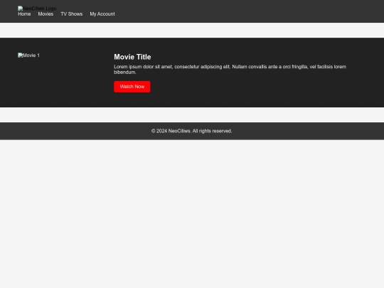384x288 pixels.
Task: Click the Watch Now button
Action: coord(132,87)
